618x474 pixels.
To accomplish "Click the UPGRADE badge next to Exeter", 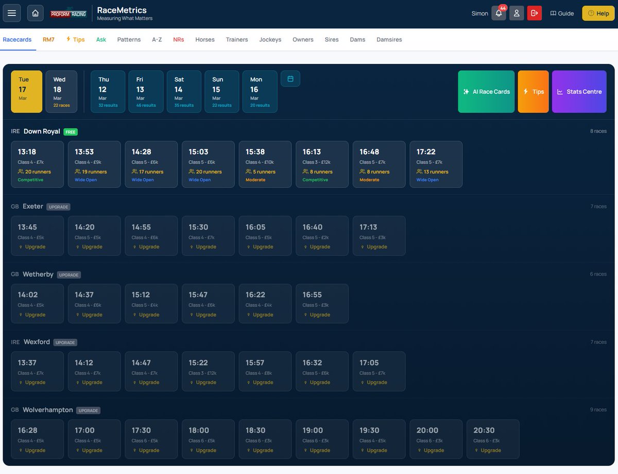I will [58, 207].
